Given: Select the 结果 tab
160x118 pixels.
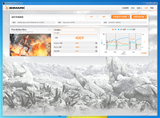Looking at the screenshot, I should 146,8.
